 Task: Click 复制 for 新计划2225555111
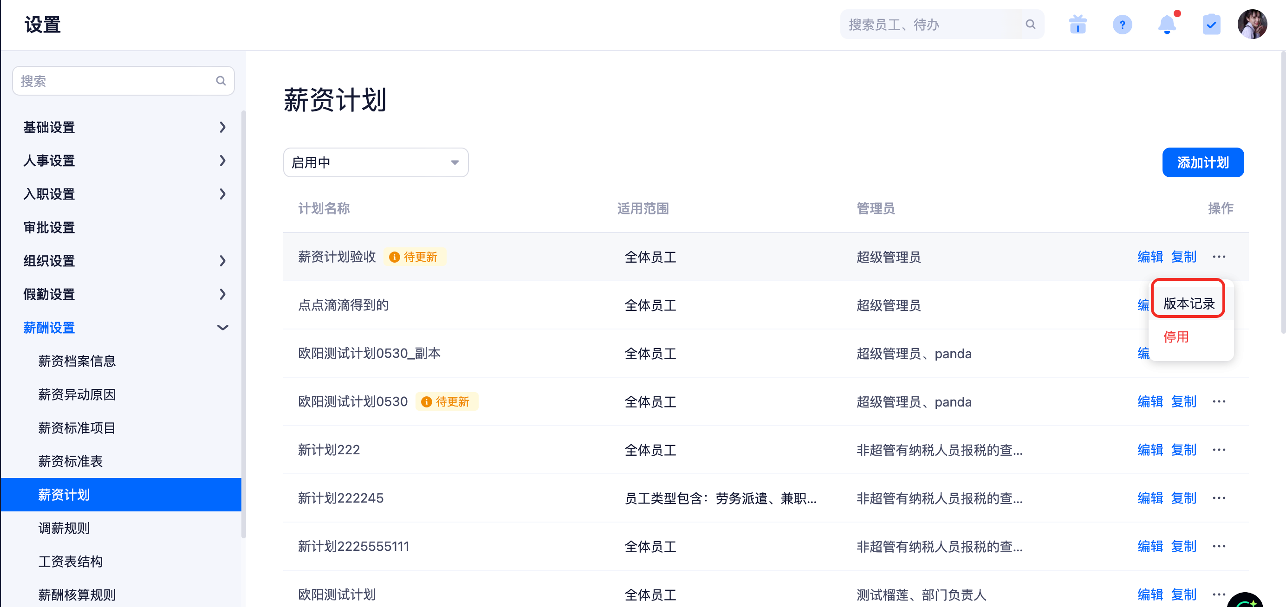tap(1184, 546)
